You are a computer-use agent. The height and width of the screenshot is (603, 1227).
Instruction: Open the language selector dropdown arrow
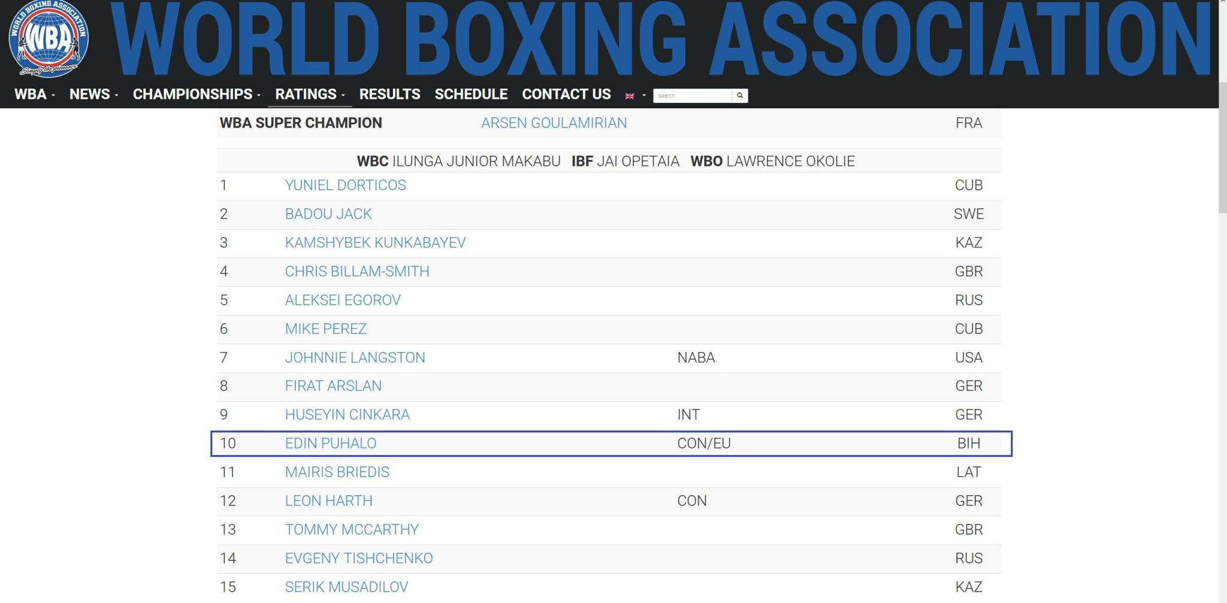click(x=644, y=96)
